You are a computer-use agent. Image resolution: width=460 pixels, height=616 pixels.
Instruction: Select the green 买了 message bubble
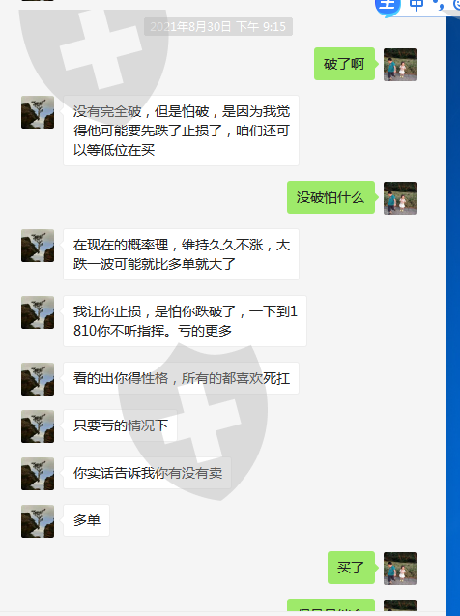351,568
